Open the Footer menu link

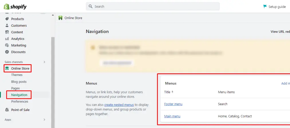pos(173,104)
